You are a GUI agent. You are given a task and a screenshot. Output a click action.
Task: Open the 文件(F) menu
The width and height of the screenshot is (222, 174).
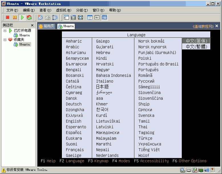pyautogui.click(x=12, y=10)
